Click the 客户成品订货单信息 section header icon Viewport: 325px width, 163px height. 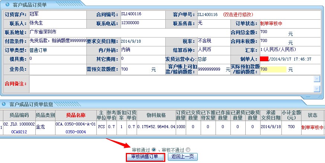pyautogui.click(x=4, y=104)
